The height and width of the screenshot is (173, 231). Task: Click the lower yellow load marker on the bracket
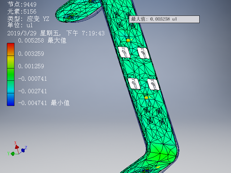click(x=146, y=98)
